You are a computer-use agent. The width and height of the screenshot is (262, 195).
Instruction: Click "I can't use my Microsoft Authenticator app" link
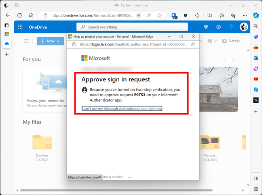click(122, 108)
